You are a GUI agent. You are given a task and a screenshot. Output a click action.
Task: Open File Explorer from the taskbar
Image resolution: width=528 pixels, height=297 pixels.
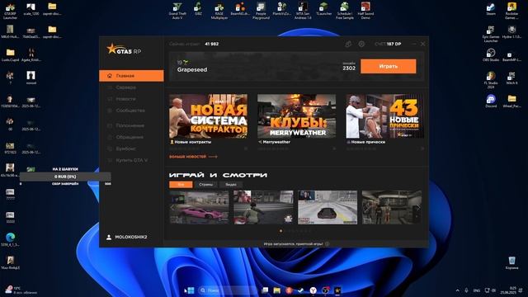[x=277, y=290]
